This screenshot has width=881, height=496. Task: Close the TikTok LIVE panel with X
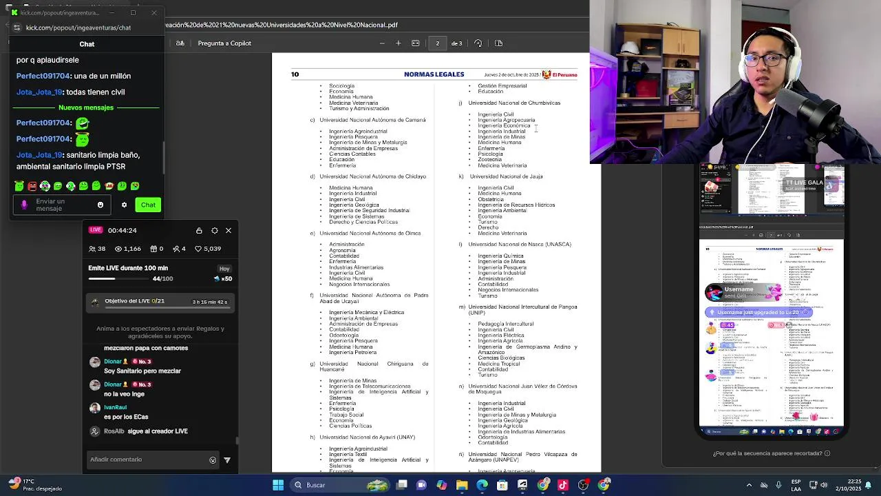[x=229, y=230]
